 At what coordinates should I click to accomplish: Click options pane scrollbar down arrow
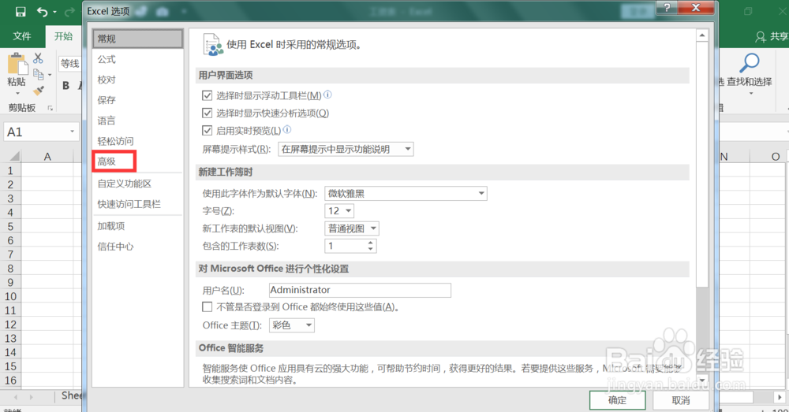click(702, 380)
